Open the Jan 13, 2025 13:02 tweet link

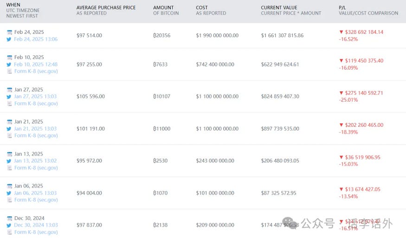pos(35,161)
